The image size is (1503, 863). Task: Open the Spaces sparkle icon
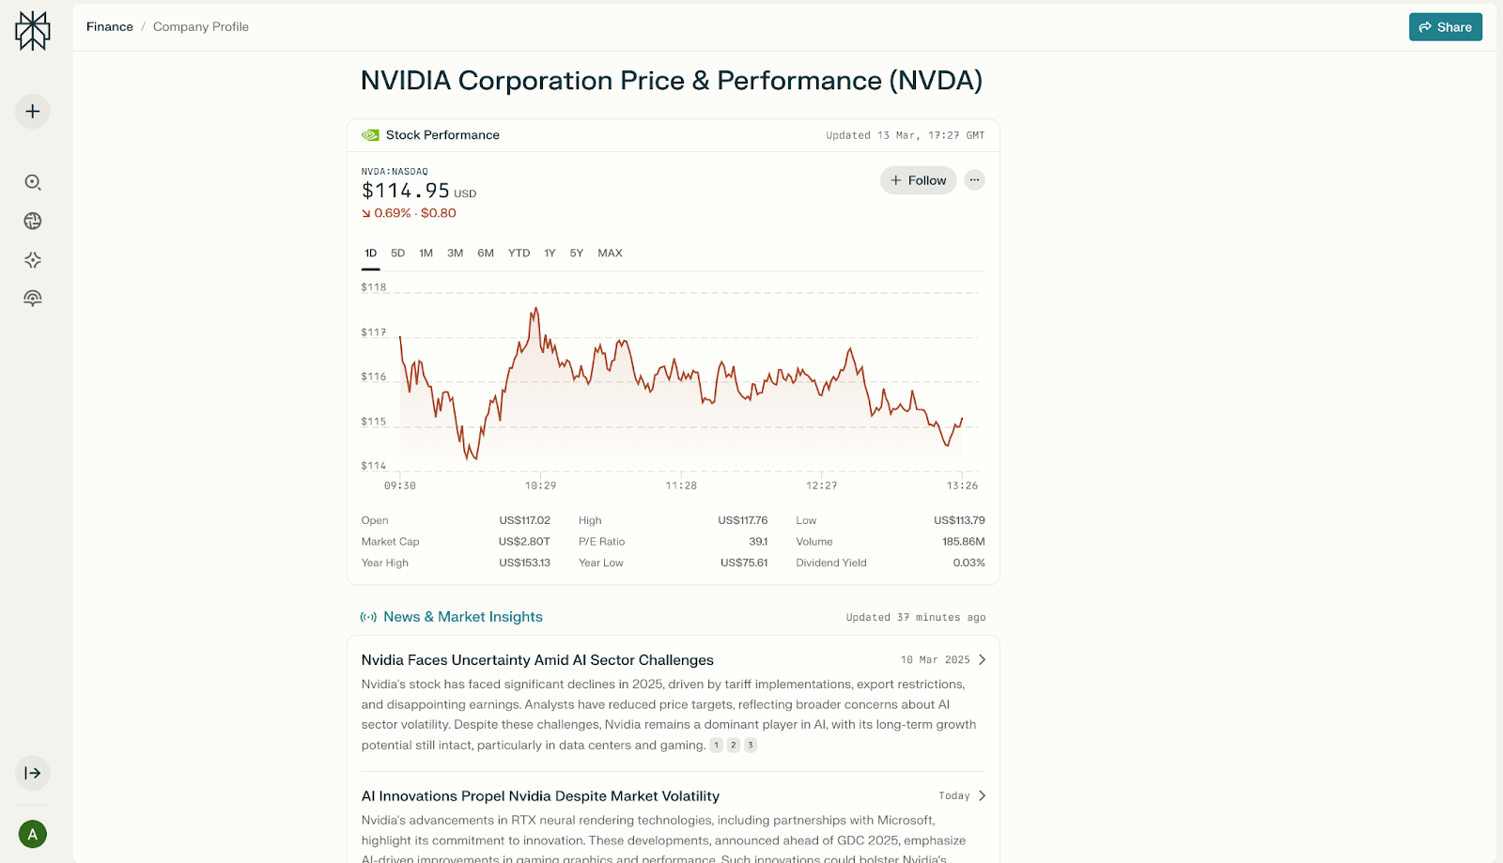point(33,260)
